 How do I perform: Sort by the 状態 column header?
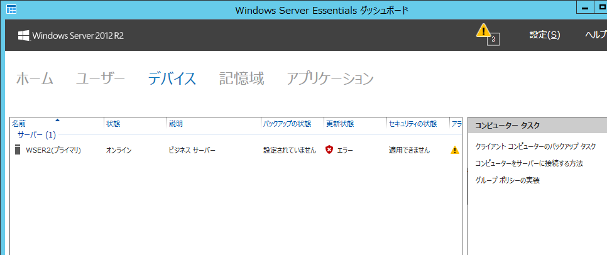[113, 124]
